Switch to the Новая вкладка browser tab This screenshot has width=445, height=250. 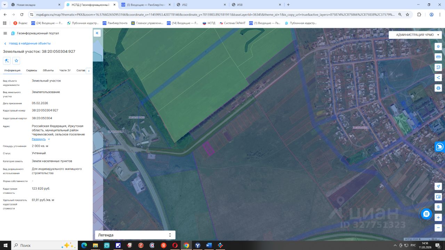[35, 5]
